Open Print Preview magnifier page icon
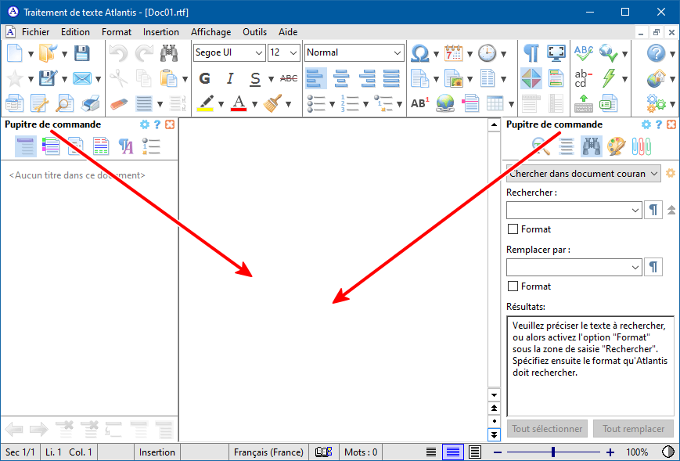The height and width of the screenshot is (461, 680). [x=65, y=103]
